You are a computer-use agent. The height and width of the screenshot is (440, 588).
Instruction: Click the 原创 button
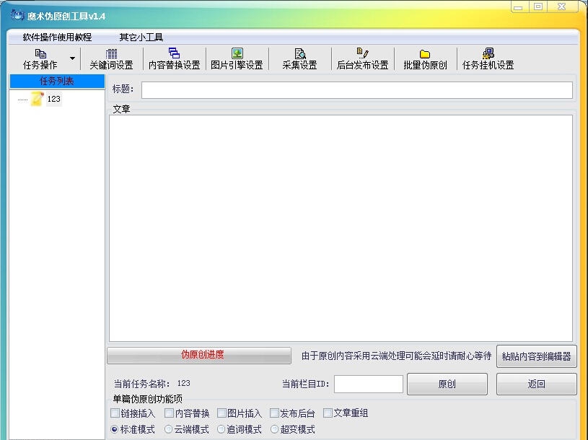pos(447,384)
